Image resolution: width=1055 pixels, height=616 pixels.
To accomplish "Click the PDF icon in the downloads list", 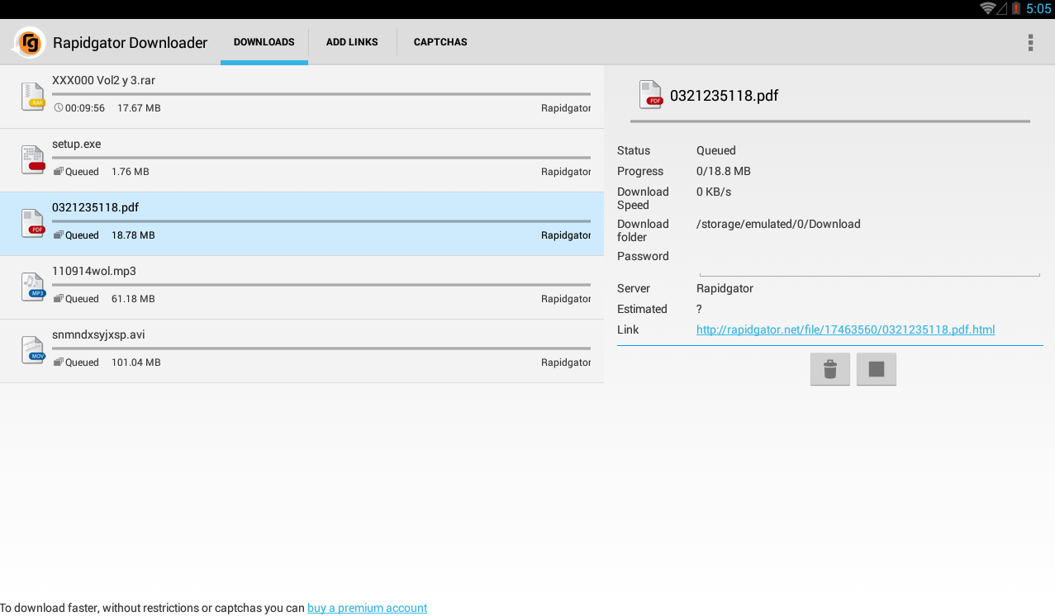I will tap(32, 223).
